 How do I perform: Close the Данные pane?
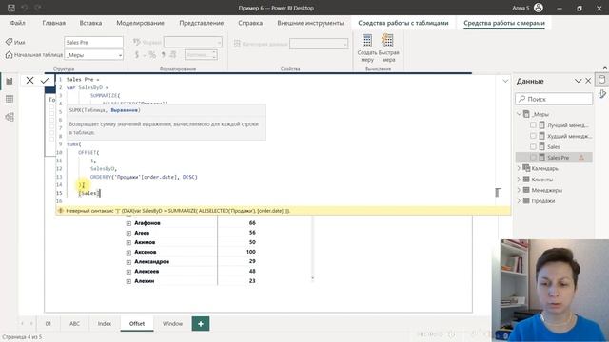point(588,81)
